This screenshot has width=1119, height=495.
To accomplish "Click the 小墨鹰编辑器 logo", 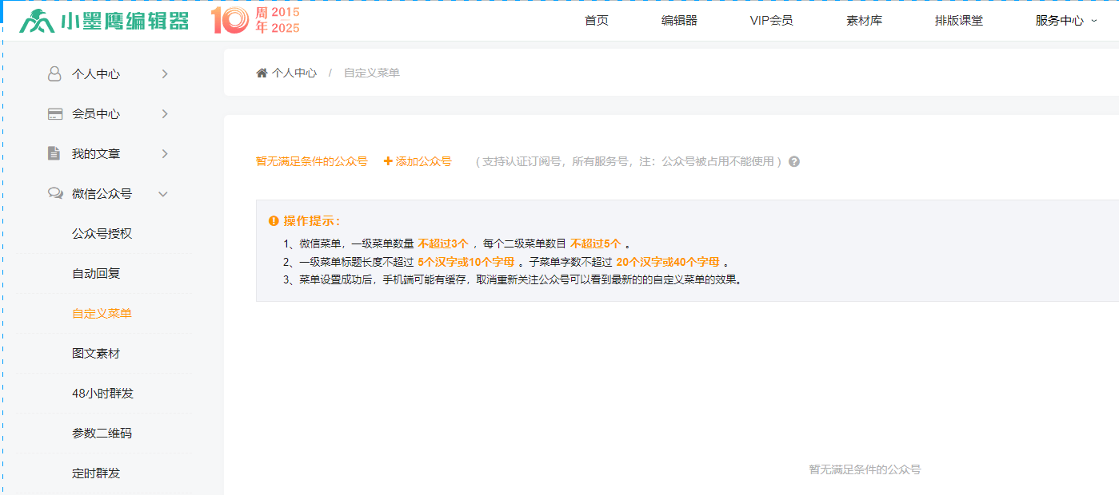I will (104, 21).
